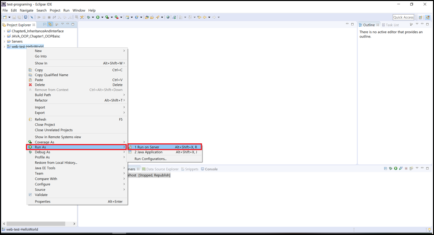The height and width of the screenshot is (235, 434).
Task: Click the Debug bug icon in main toolbar
Action: pos(88,17)
